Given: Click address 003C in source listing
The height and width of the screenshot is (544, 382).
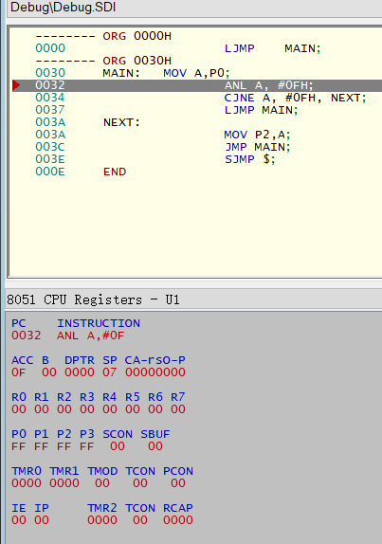Looking at the screenshot, I should click(x=50, y=147).
